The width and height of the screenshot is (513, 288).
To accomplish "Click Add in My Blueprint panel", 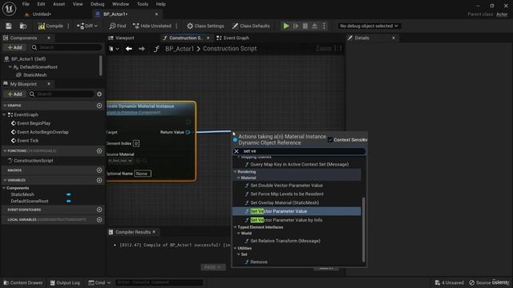I will coord(15,94).
